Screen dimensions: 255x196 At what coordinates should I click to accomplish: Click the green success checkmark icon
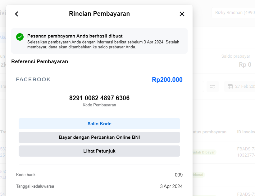[x=20, y=37]
